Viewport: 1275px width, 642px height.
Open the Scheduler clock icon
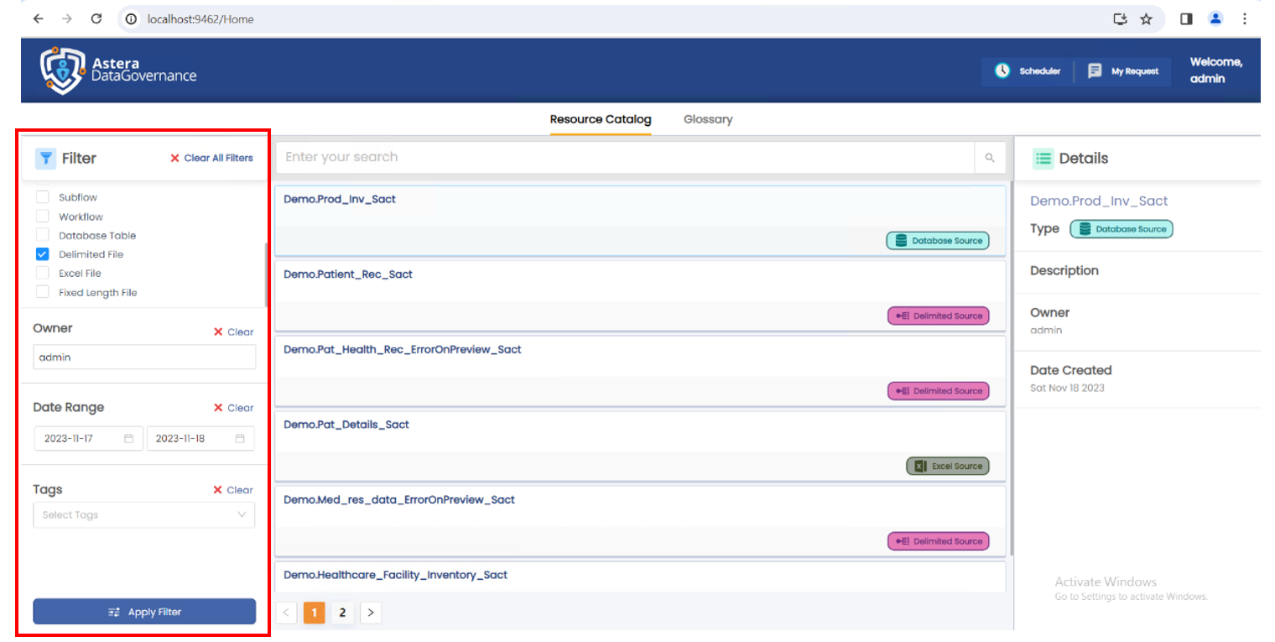[1002, 71]
